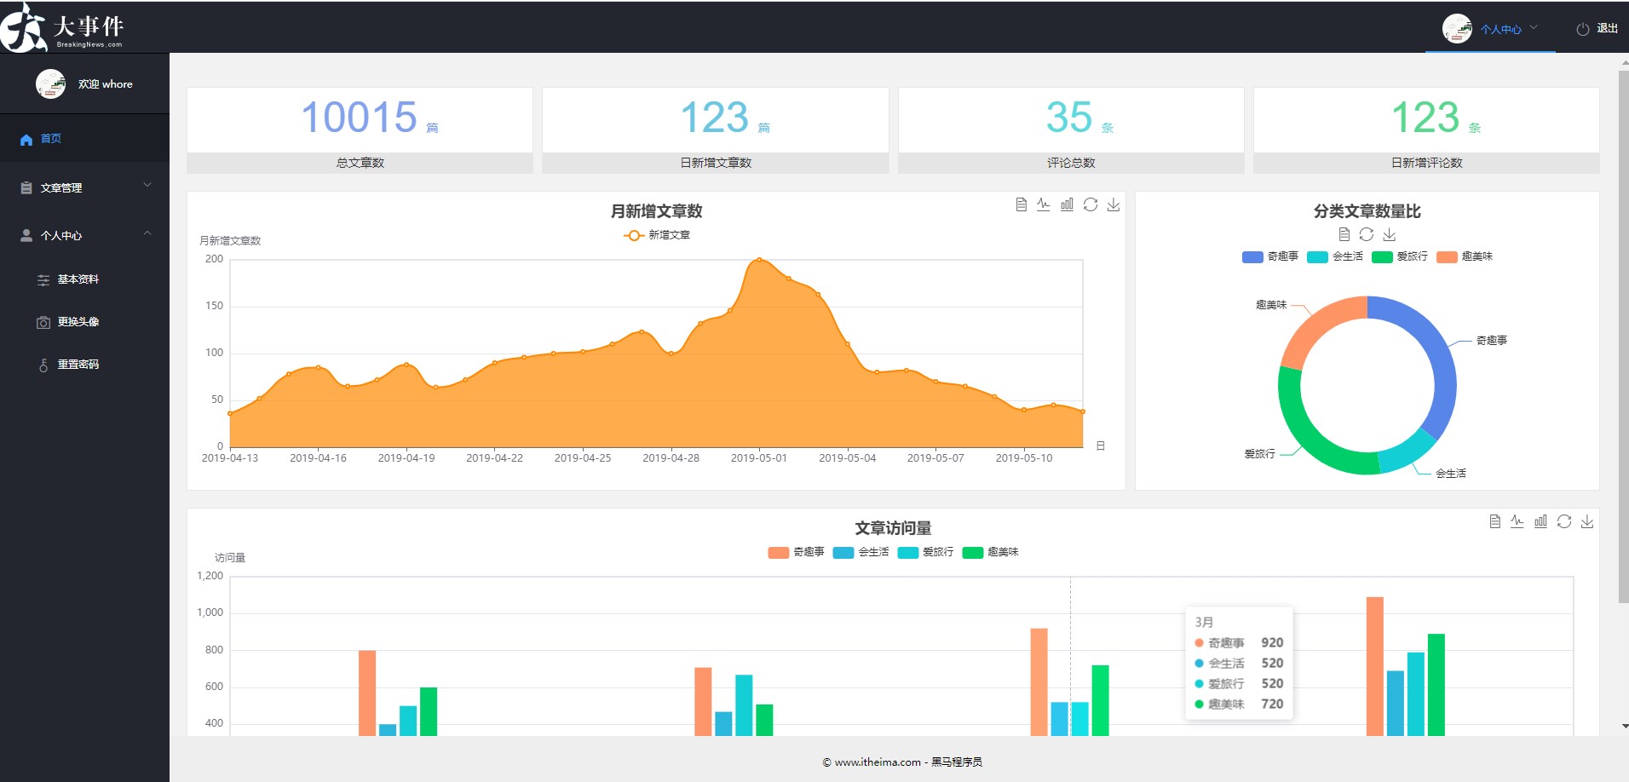
Task: Click the 文章访问量 chart title
Action: pos(893,528)
